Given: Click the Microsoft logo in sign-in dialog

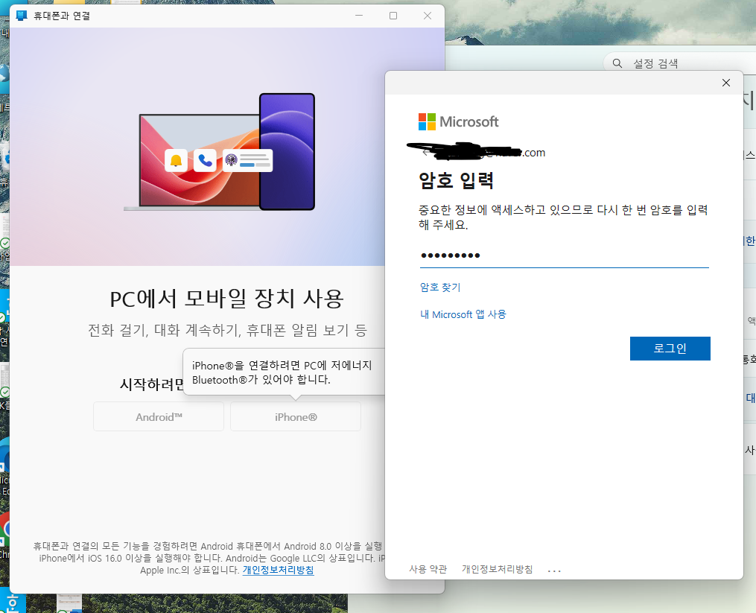Looking at the screenshot, I should point(458,121).
